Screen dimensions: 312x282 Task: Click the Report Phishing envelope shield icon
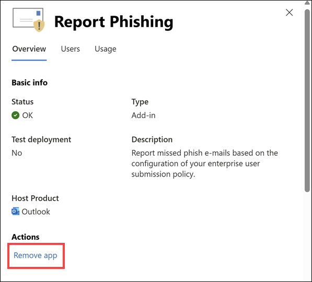[28, 20]
